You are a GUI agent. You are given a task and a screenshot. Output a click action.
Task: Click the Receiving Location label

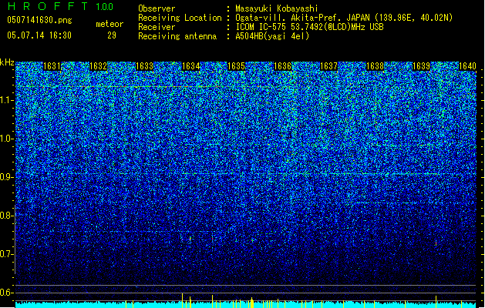180,18
